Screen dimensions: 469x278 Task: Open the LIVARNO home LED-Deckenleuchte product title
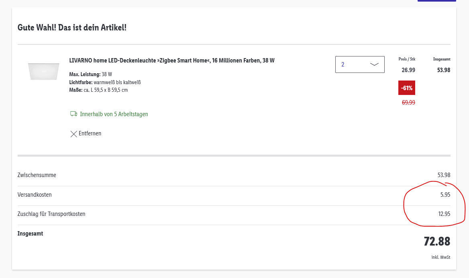172,60
